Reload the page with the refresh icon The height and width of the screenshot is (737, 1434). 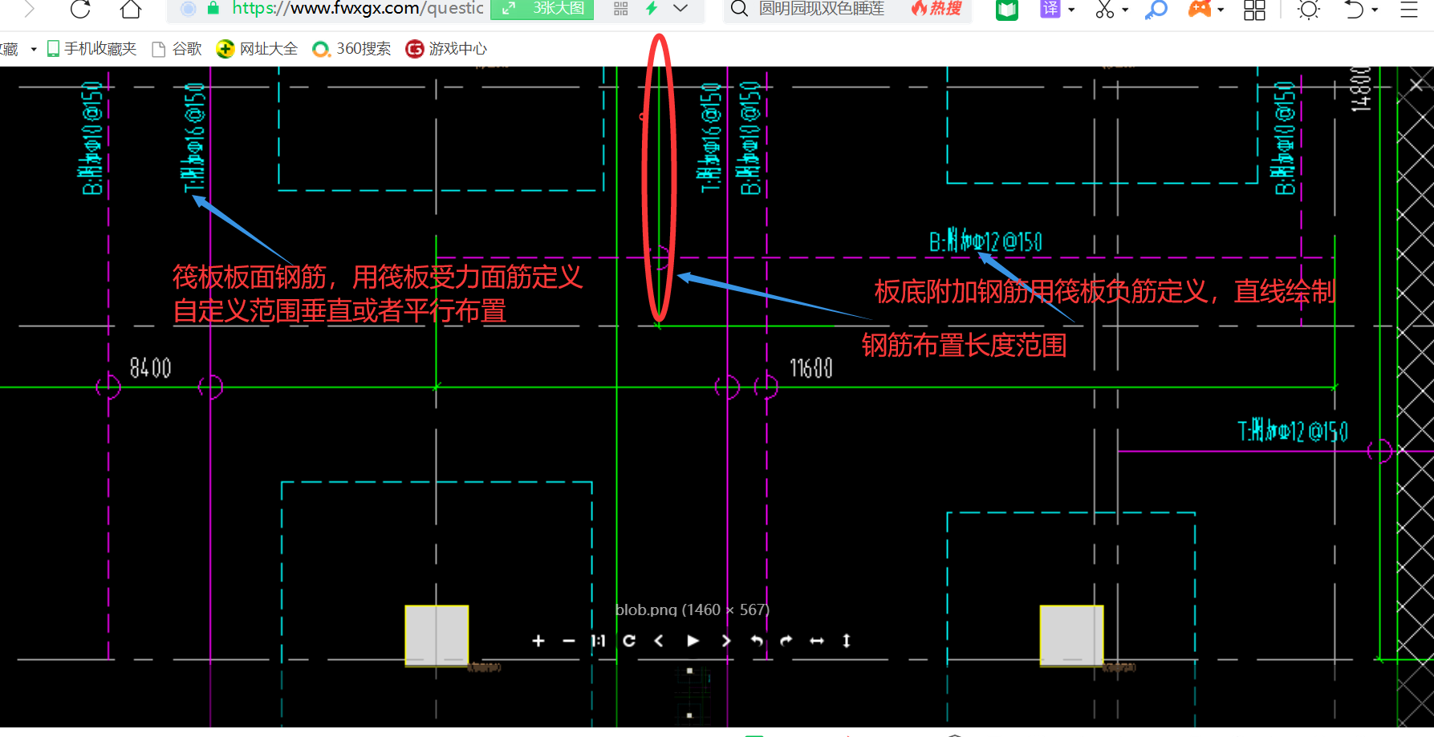80,9
